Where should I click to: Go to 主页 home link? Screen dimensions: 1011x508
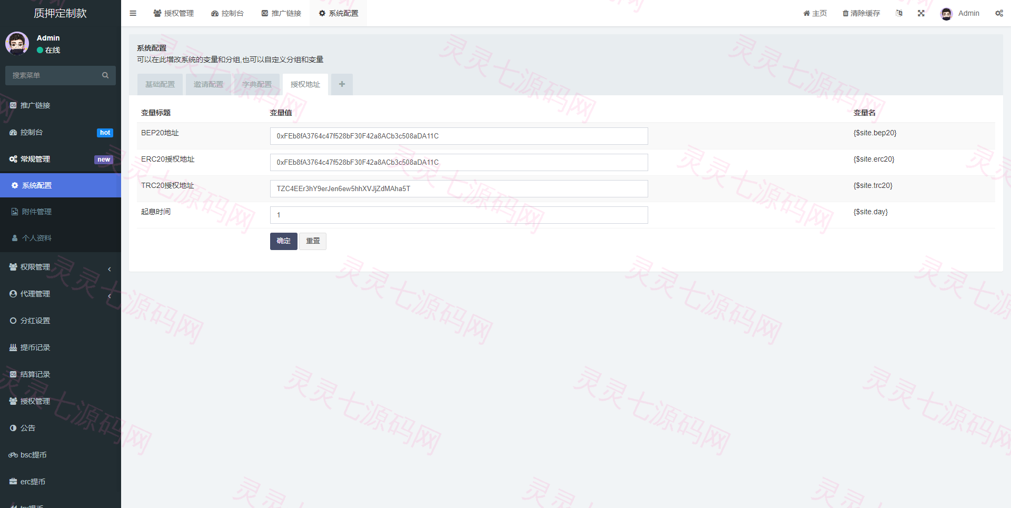click(815, 13)
